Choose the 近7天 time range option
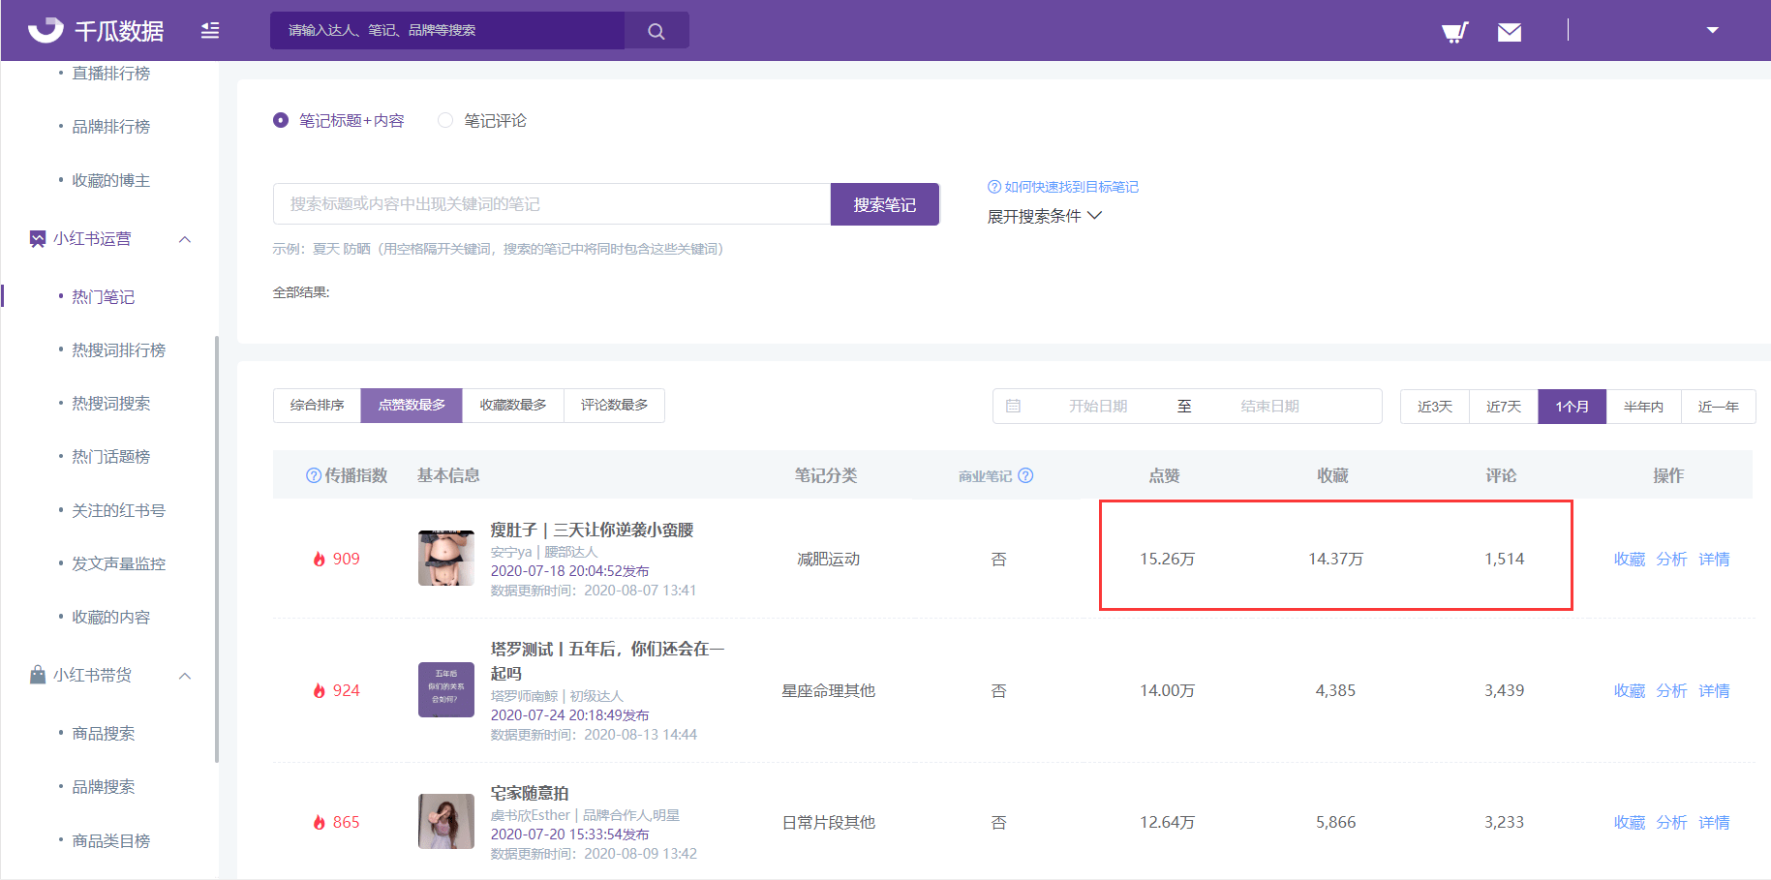The height and width of the screenshot is (880, 1771). (1503, 407)
